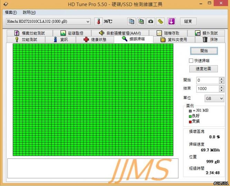Screen dimensions: 230x186
Task: Click the 2:34:48 elapsed time value
Action: 213,173
